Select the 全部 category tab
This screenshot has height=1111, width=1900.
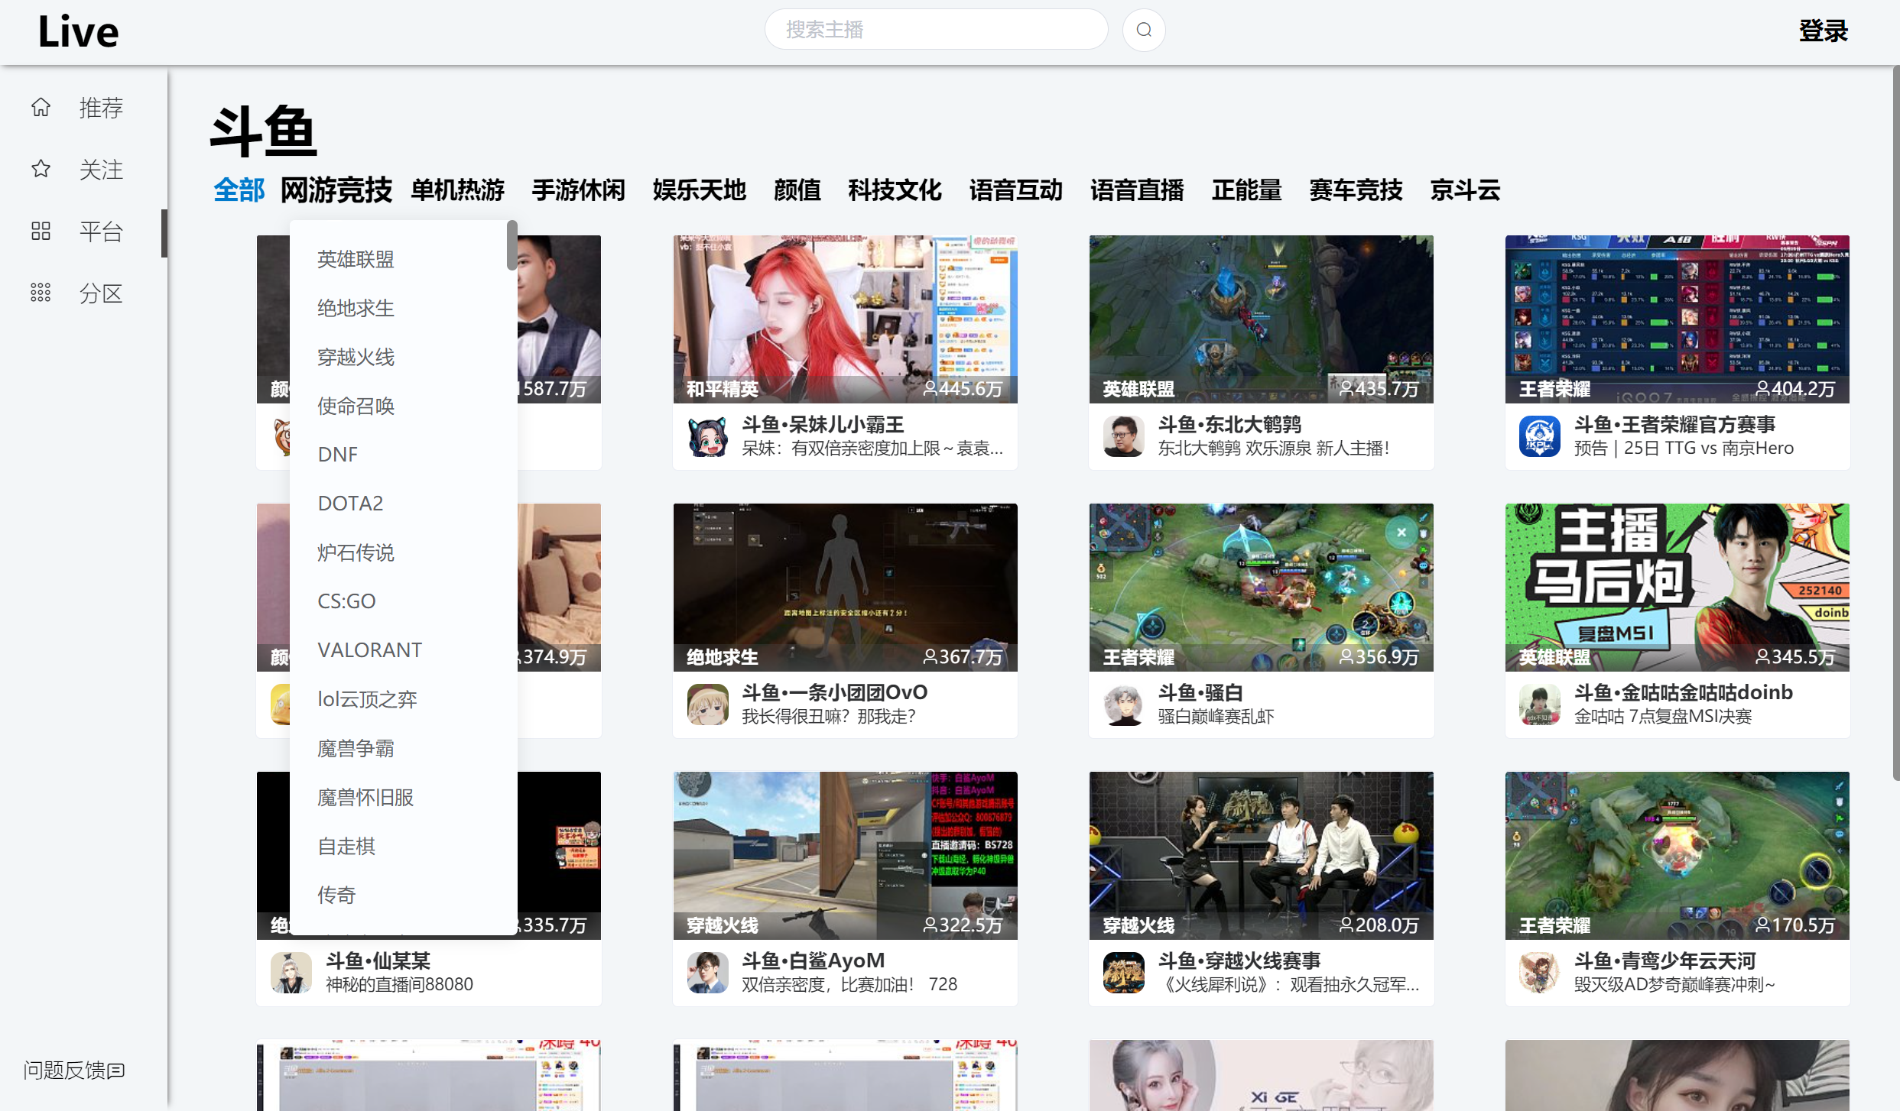239,190
